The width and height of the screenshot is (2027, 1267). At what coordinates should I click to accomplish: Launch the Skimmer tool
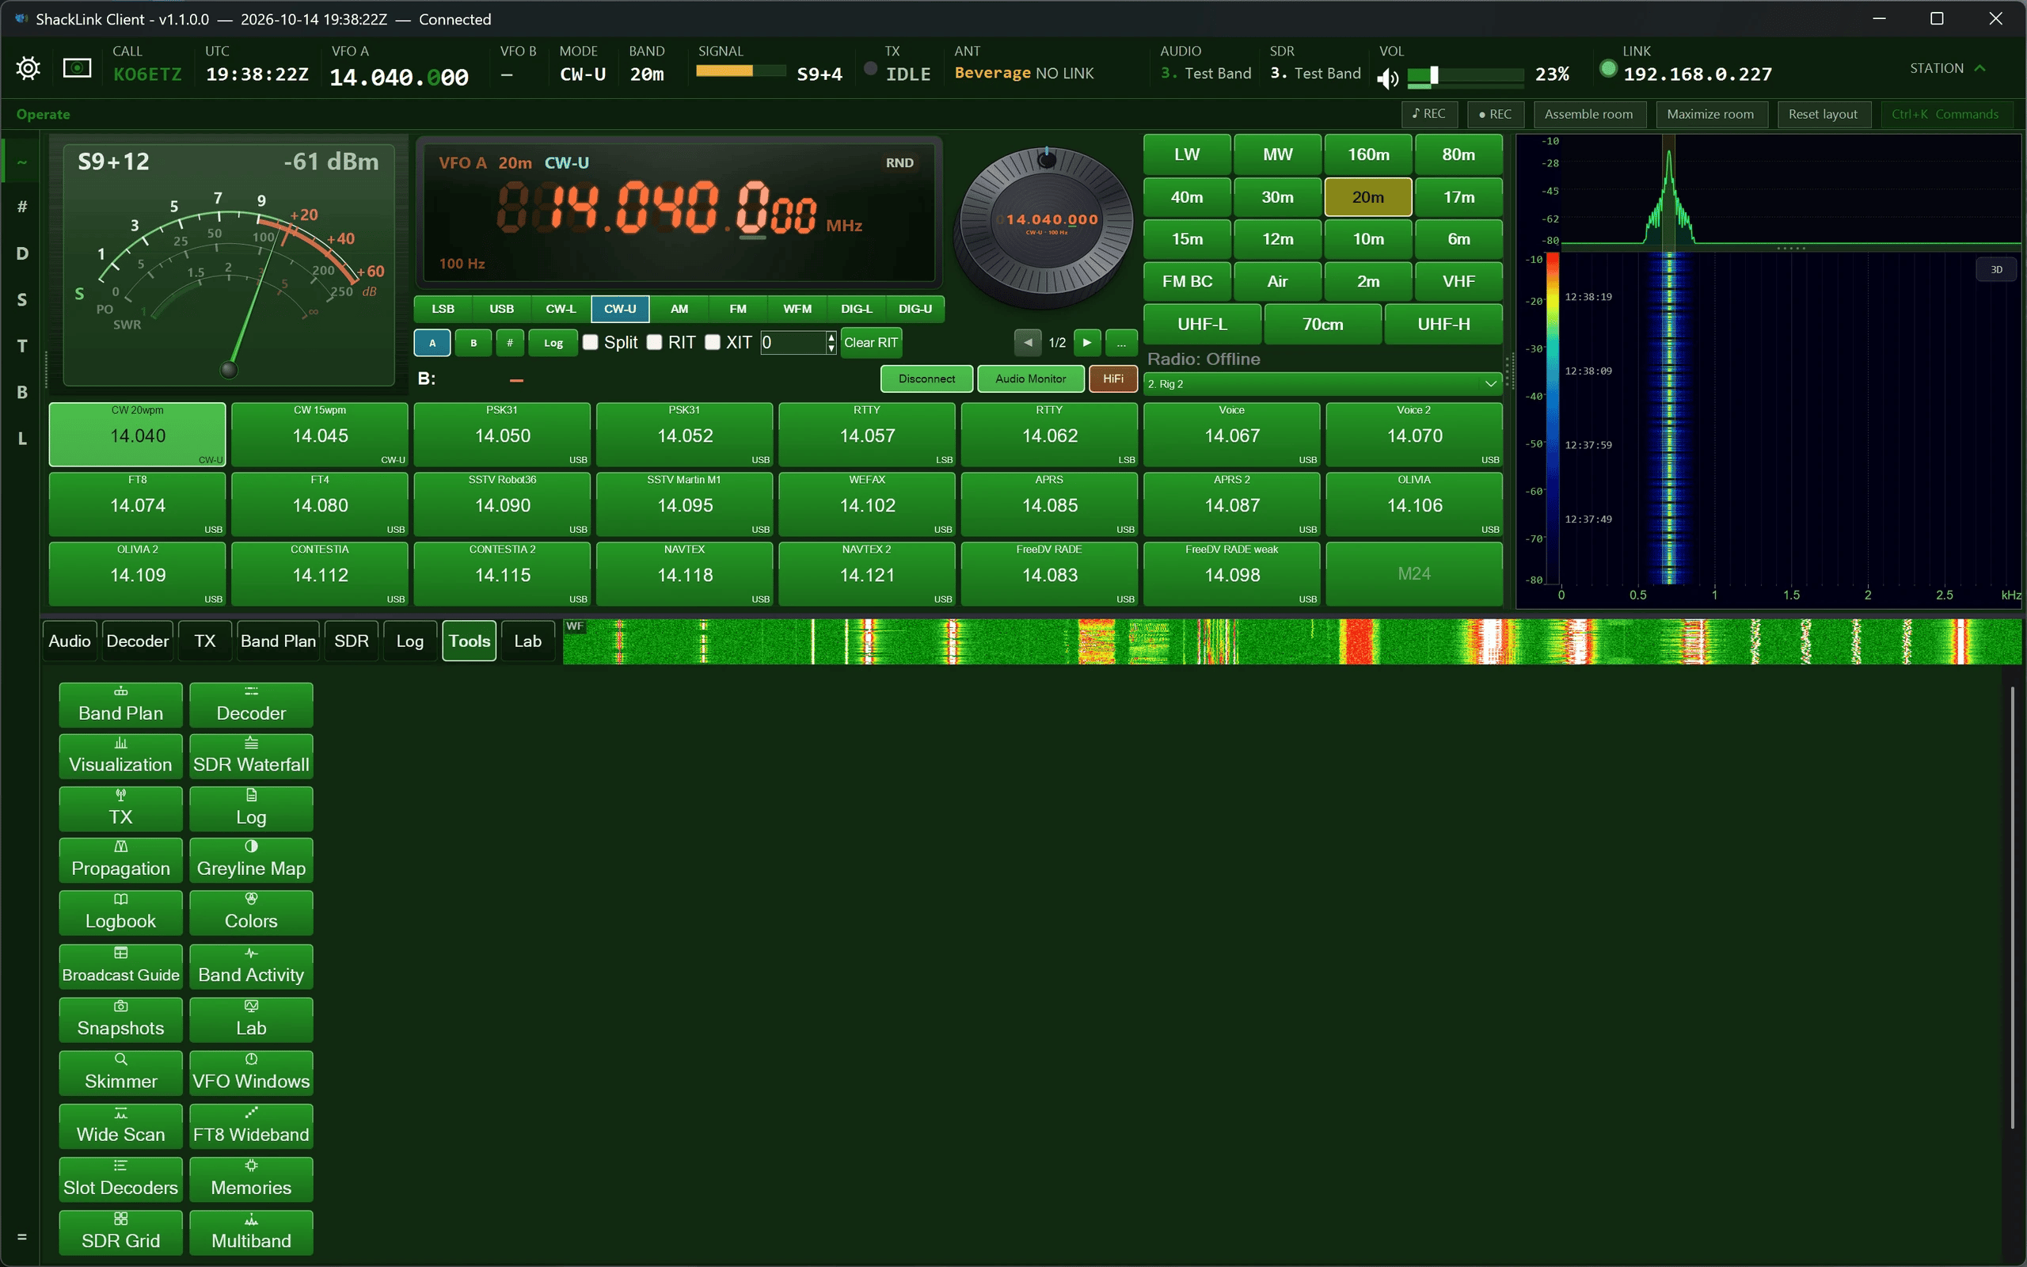pos(120,1072)
